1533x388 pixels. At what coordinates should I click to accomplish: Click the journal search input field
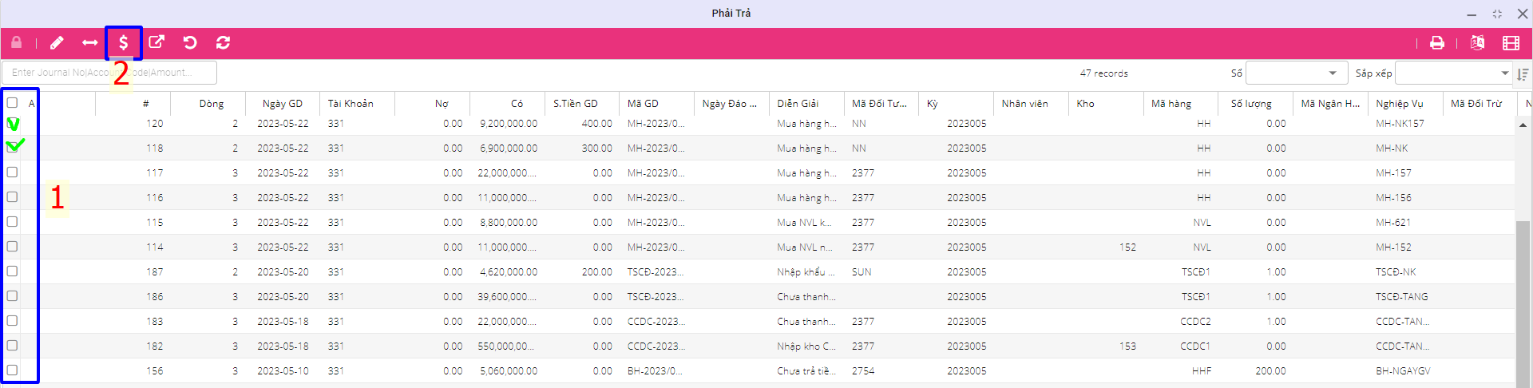point(109,73)
